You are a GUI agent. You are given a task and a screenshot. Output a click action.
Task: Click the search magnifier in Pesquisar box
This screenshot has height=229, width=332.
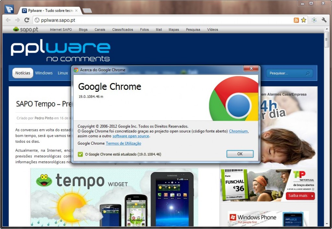click(308, 73)
